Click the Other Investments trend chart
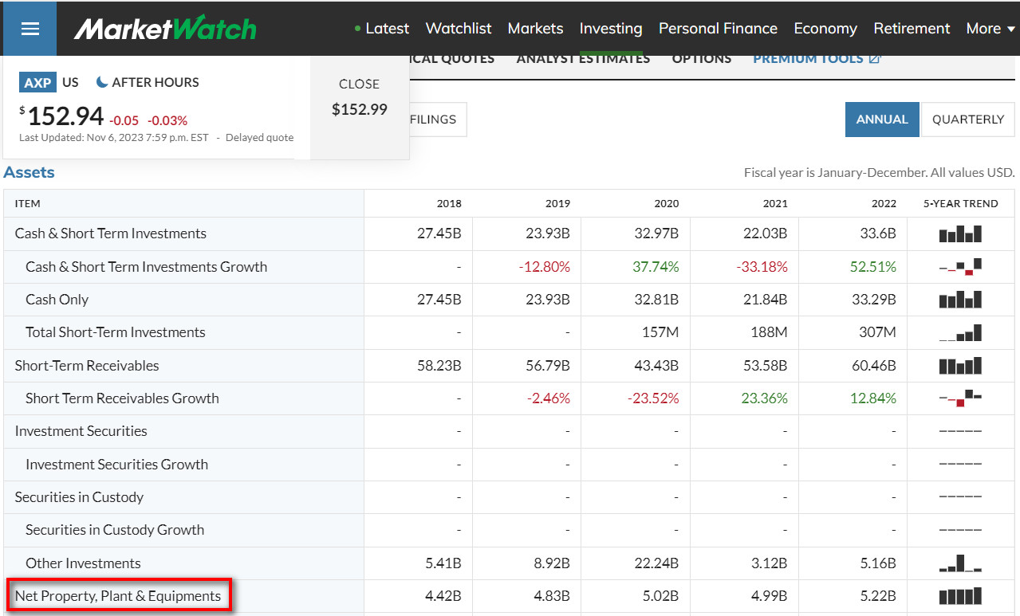The height and width of the screenshot is (616, 1020). coord(960,563)
